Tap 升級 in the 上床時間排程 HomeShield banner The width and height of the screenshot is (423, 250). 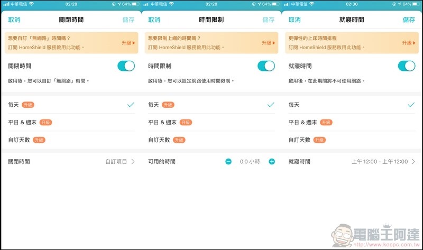409,43
